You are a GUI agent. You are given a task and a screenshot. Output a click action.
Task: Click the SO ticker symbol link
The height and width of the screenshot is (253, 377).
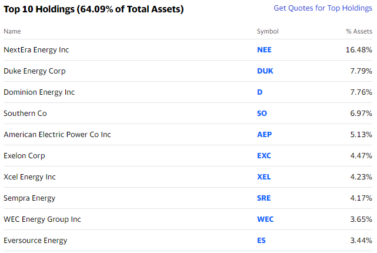click(262, 114)
